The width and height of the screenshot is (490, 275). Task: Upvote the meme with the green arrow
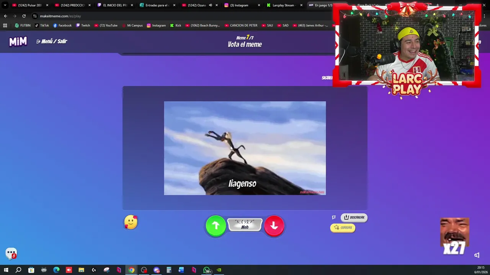tap(216, 226)
